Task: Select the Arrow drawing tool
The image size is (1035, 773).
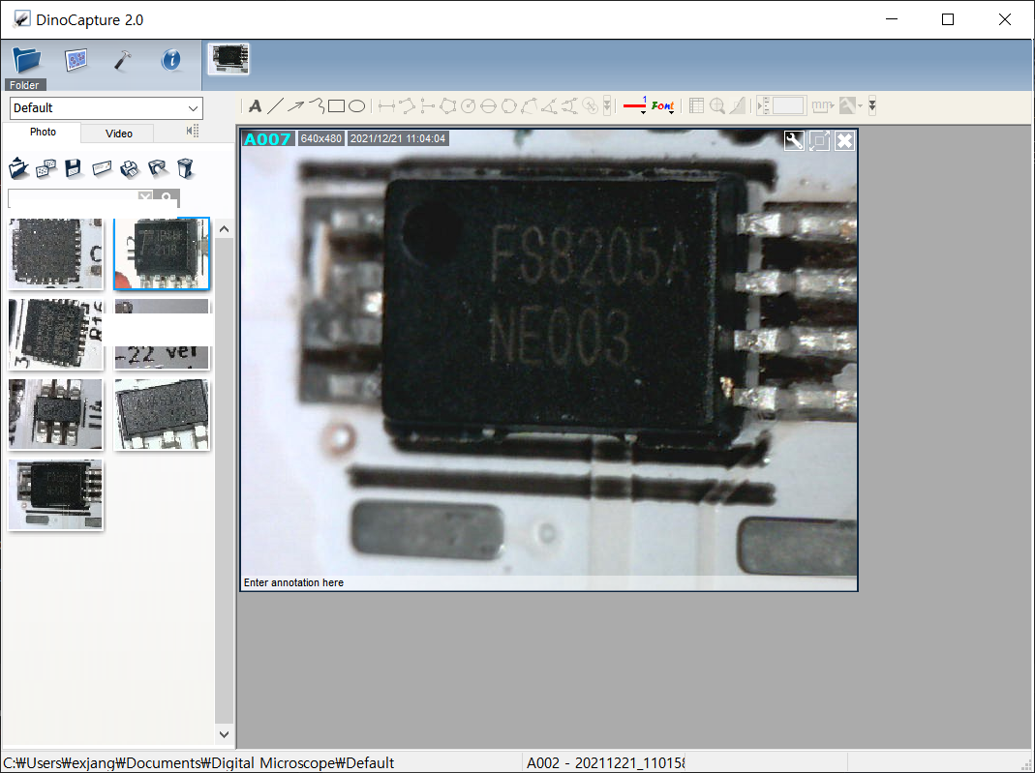Action: [295, 106]
